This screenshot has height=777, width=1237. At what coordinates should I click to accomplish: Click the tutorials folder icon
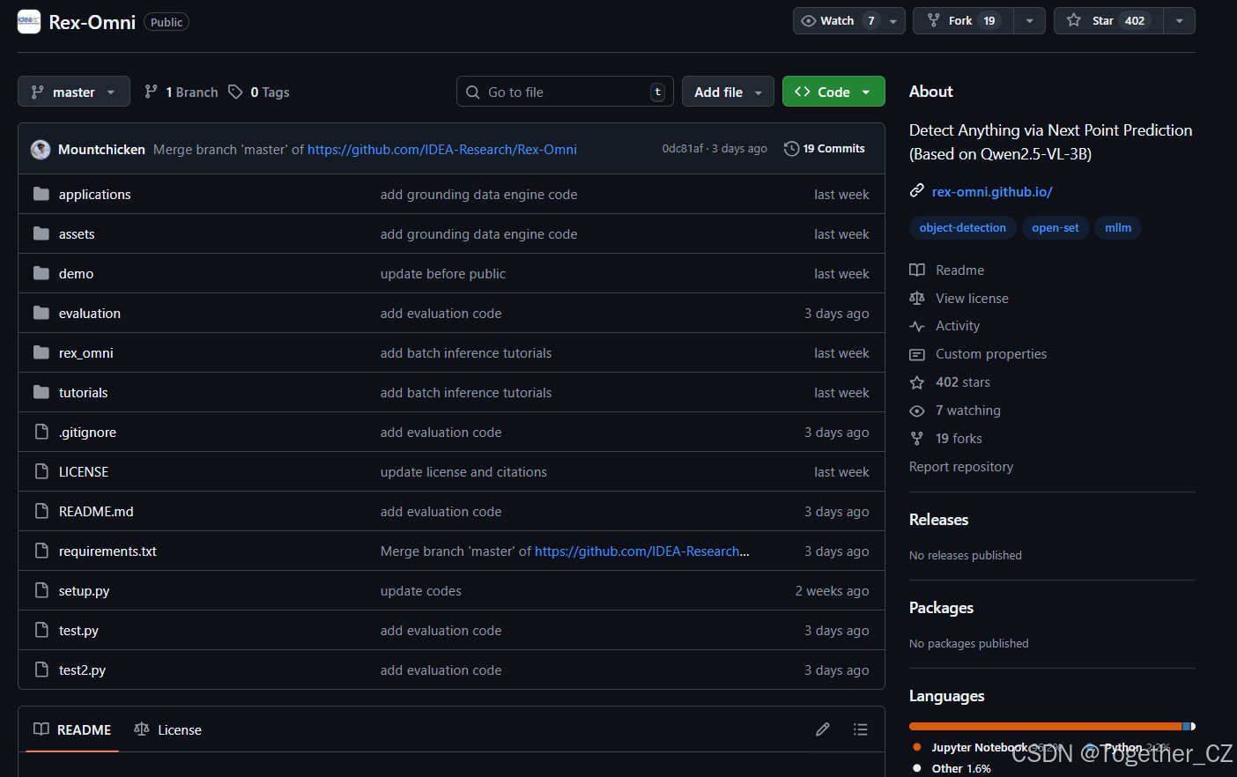[41, 392]
